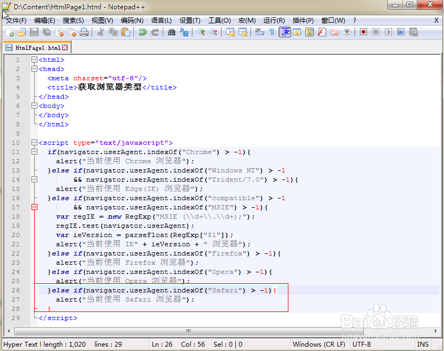Copy selection using toolbar icon
The width and height of the screenshot is (444, 351).
pos(113,33)
